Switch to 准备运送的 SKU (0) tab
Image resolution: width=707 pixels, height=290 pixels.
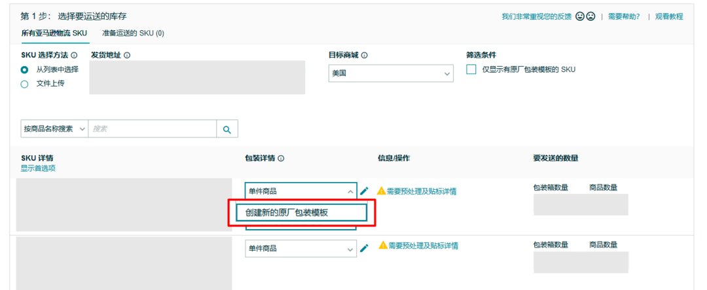click(133, 33)
